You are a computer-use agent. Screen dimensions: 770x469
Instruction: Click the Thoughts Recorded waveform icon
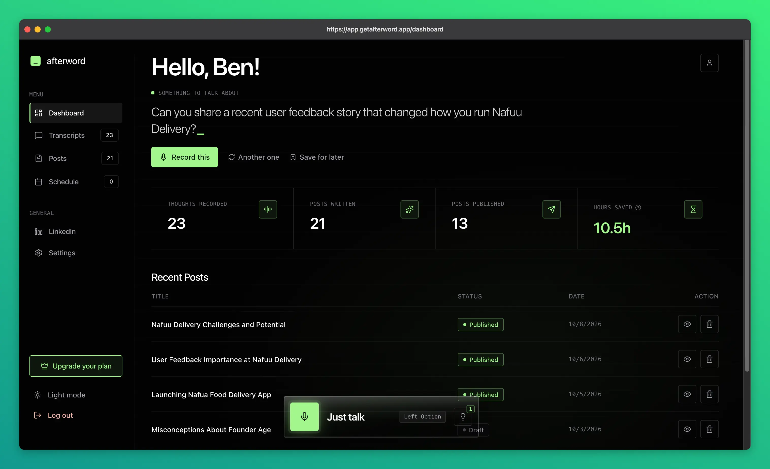pyautogui.click(x=267, y=209)
